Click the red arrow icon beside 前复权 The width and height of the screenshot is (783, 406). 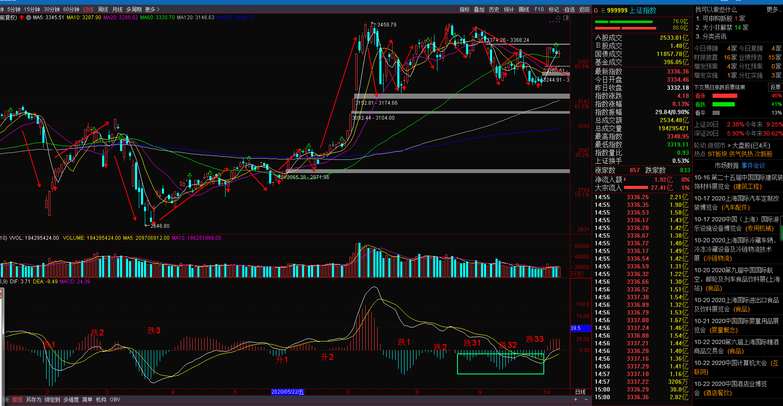click(x=22, y=18)
